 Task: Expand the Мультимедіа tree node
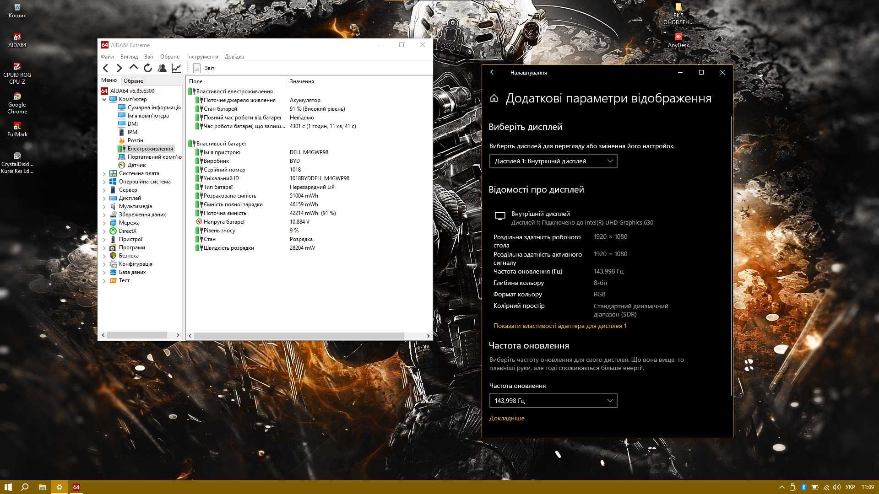tap(104, 207)
